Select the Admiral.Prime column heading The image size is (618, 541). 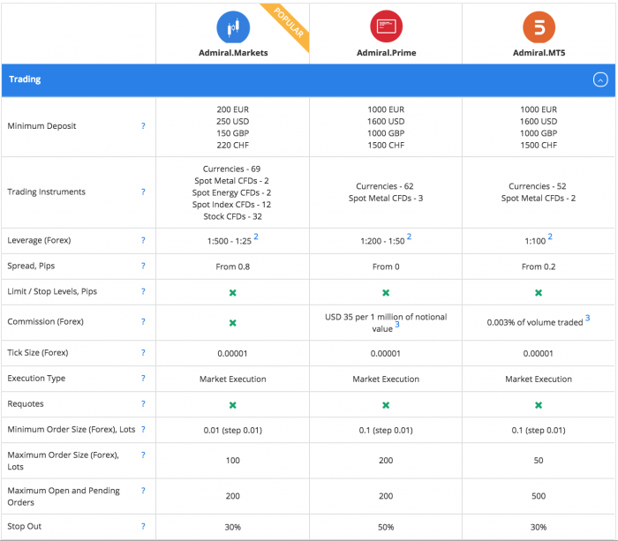[387, 53]
